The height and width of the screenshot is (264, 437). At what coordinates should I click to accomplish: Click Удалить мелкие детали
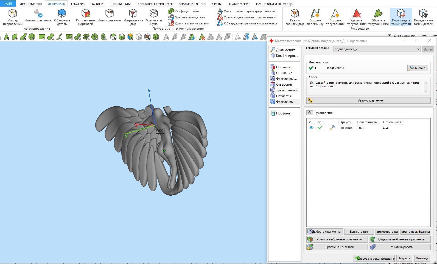point(188,23)
